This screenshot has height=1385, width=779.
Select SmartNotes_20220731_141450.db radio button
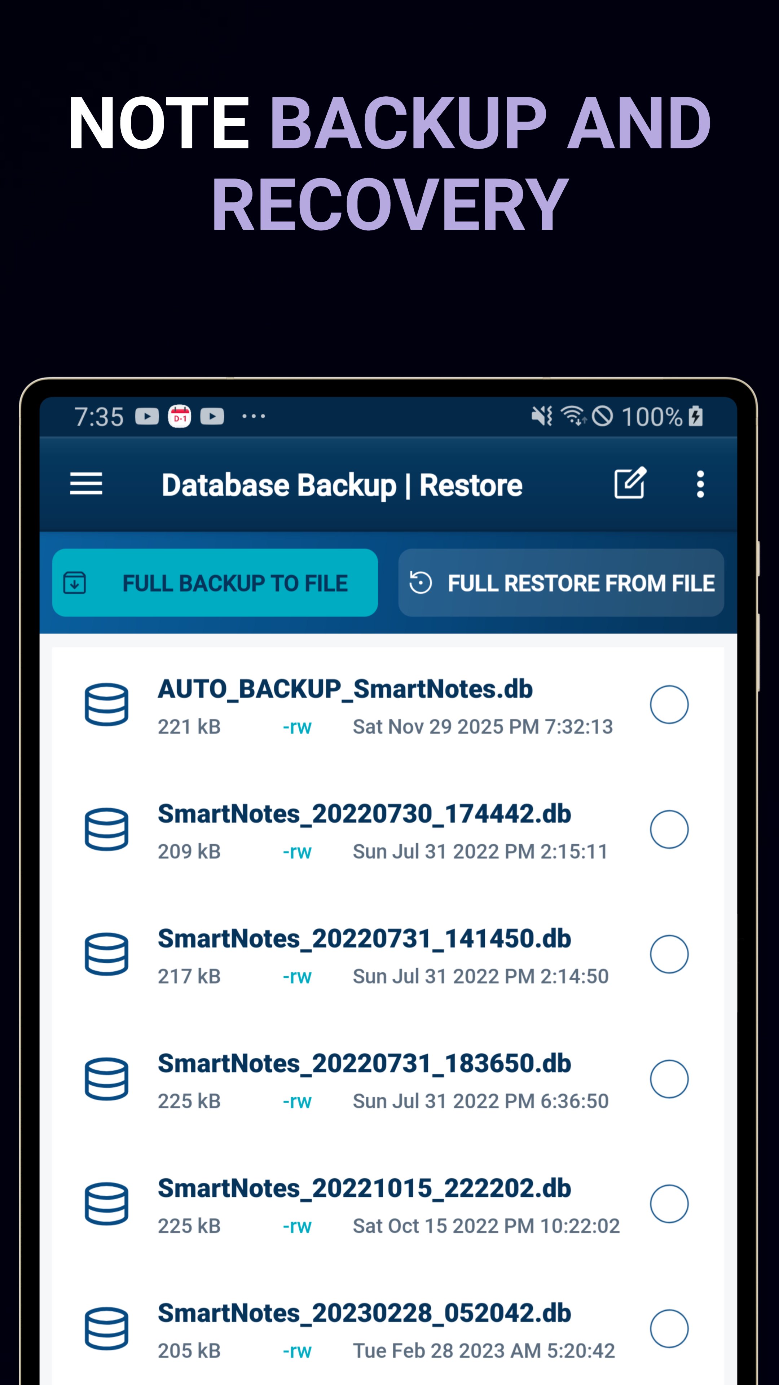click(669, 954)
